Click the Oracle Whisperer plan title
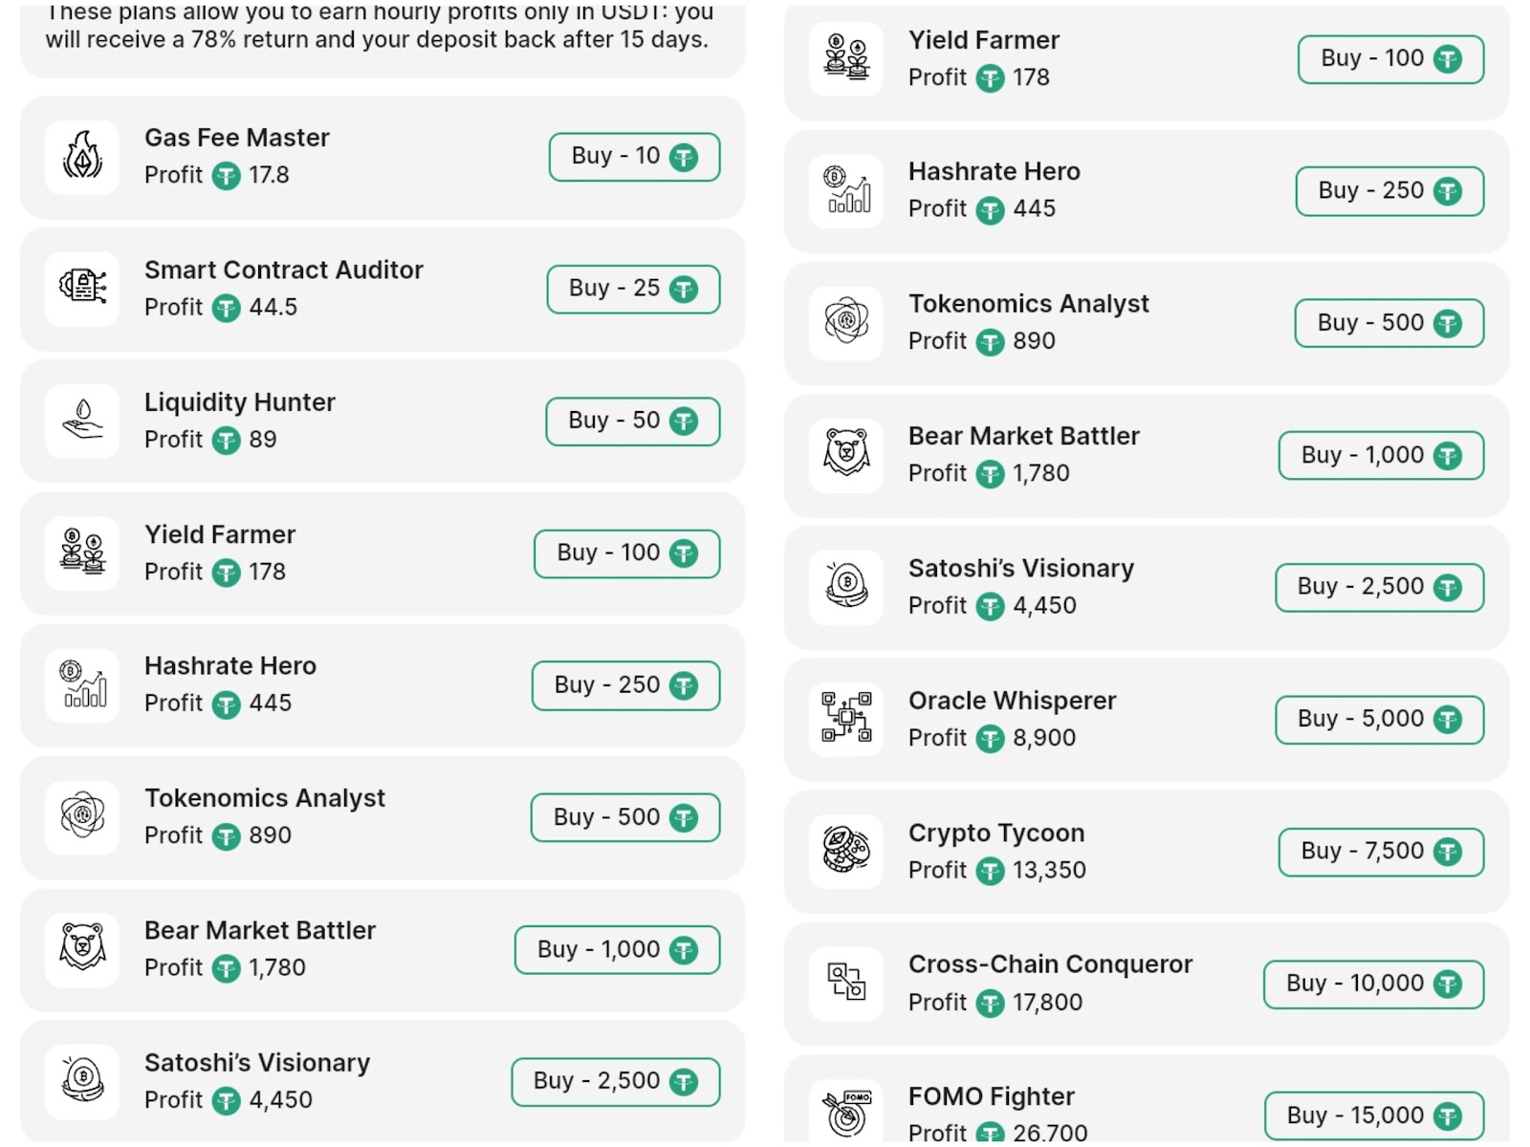 1012,701
